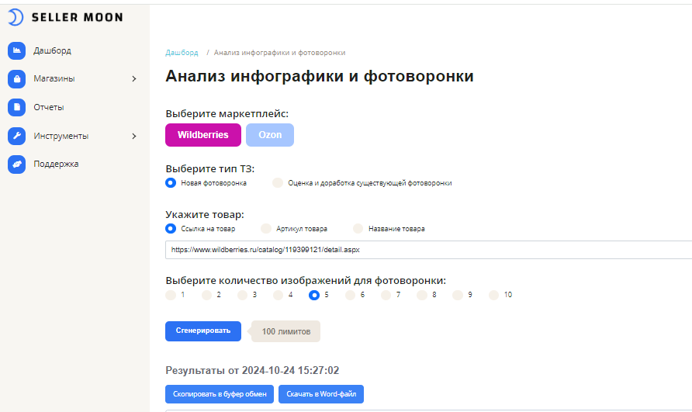This screenshot has width=692, height=412.
Task: Set image count to 8
Action: [422, 295]
